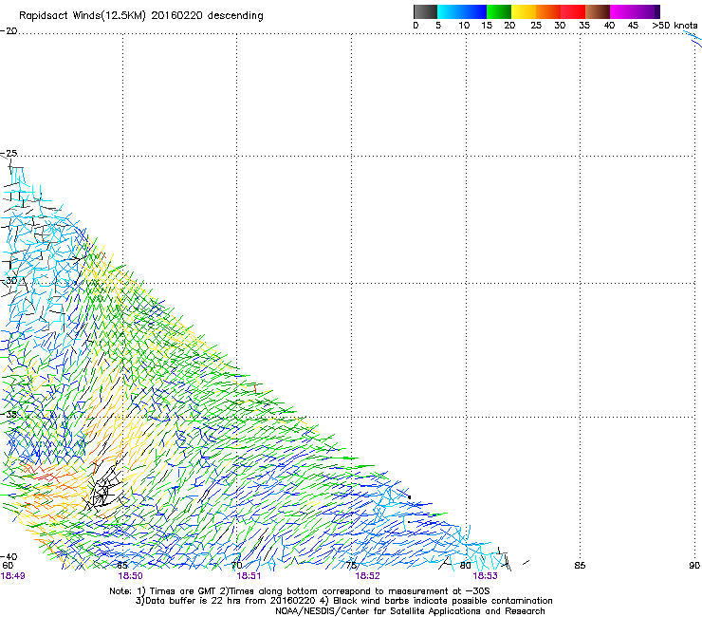The height and width of the screenshot is (617, 702).
Task: Click the cyan-to-blue 5-15 knots legend gradient
Action: (462, 11)
